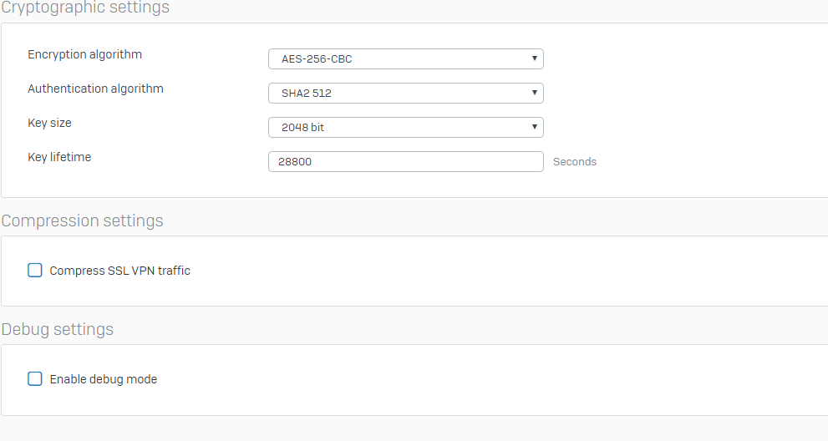Open the Authentication algorithm dropdown
The width and height of the screenshot is (828, 441).
pos(405,94)
